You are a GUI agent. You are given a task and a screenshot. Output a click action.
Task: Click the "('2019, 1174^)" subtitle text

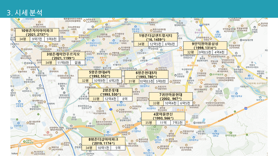point(103,143)
